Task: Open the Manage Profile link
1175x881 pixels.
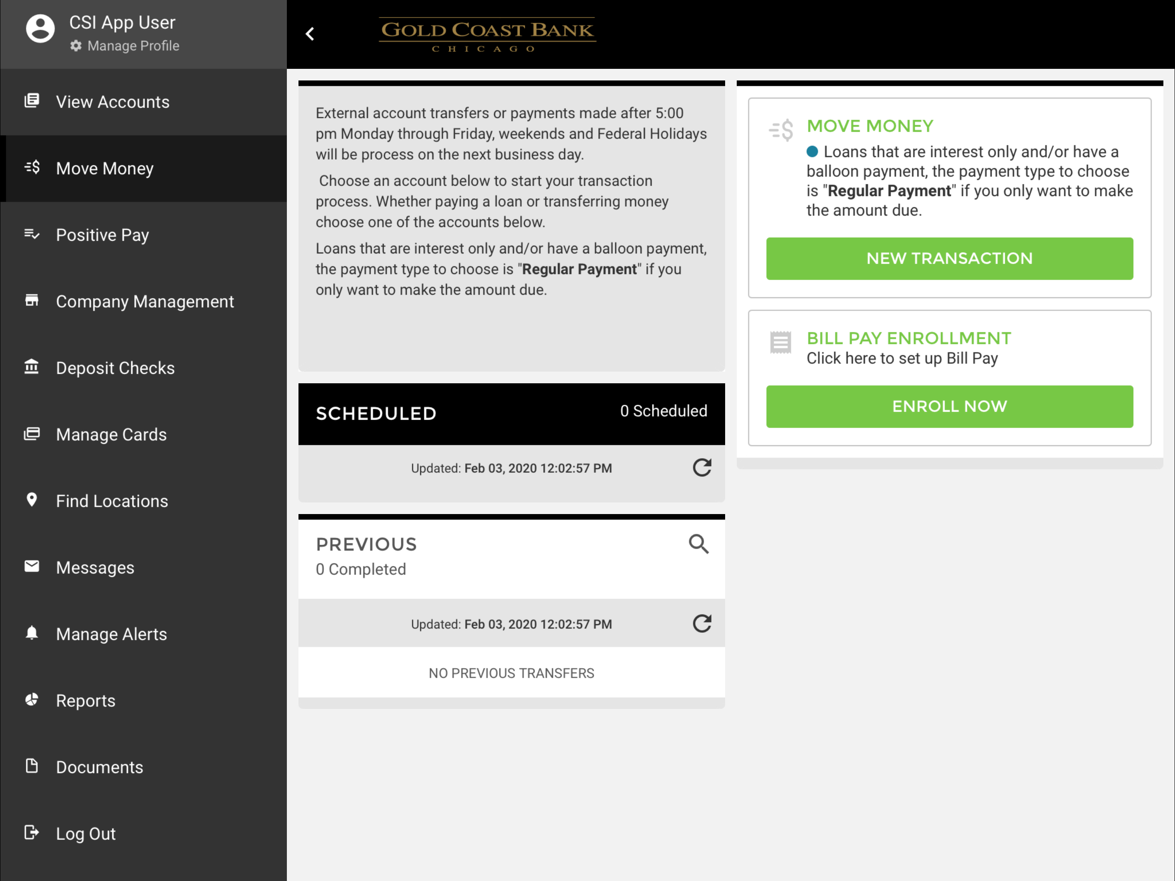Action: click(133, 46)
